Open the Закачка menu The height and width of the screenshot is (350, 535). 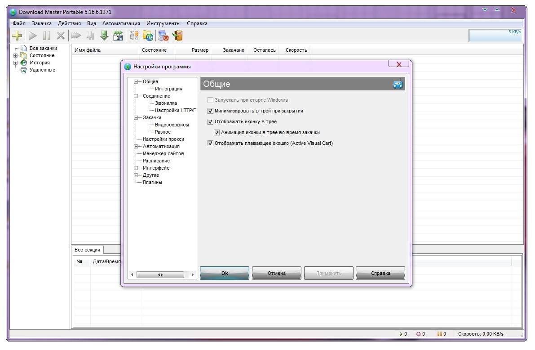click(42, 23)
